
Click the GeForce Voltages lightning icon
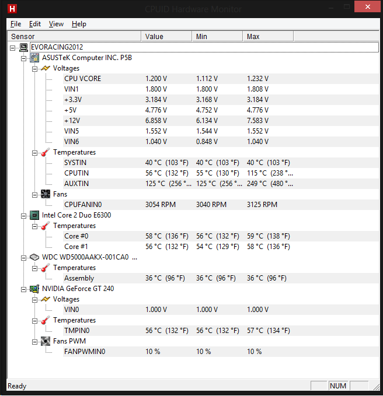pos(46,299)
